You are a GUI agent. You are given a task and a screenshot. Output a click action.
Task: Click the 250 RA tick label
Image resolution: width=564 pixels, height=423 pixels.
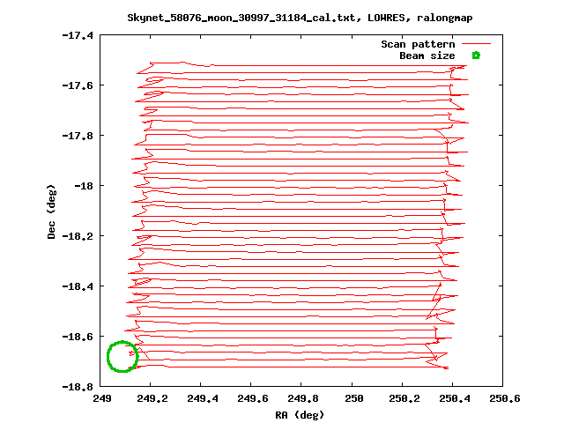(354, 398)
